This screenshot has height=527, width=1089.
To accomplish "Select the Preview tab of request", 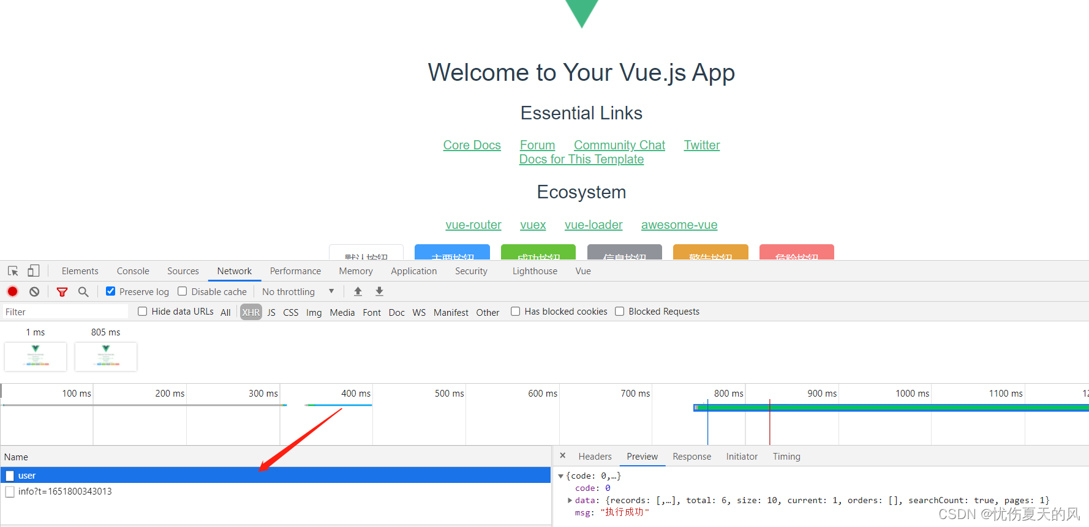I will coord(642,457).
